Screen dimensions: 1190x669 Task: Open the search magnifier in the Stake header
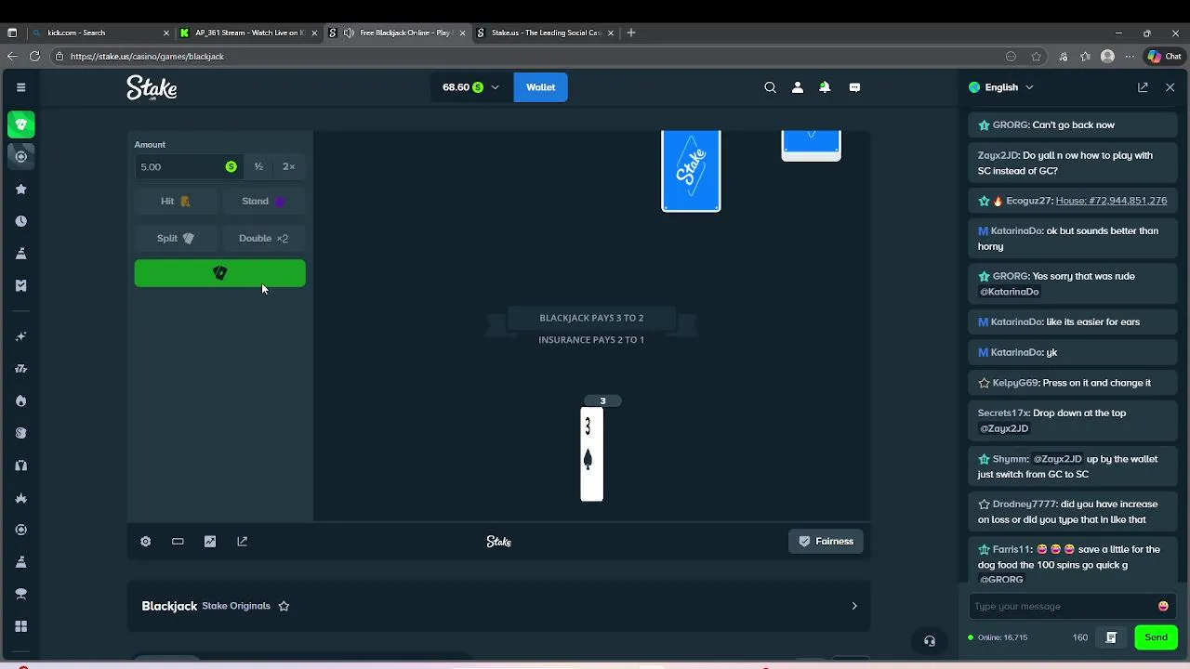pyautogui.click(x=770, y=87)
